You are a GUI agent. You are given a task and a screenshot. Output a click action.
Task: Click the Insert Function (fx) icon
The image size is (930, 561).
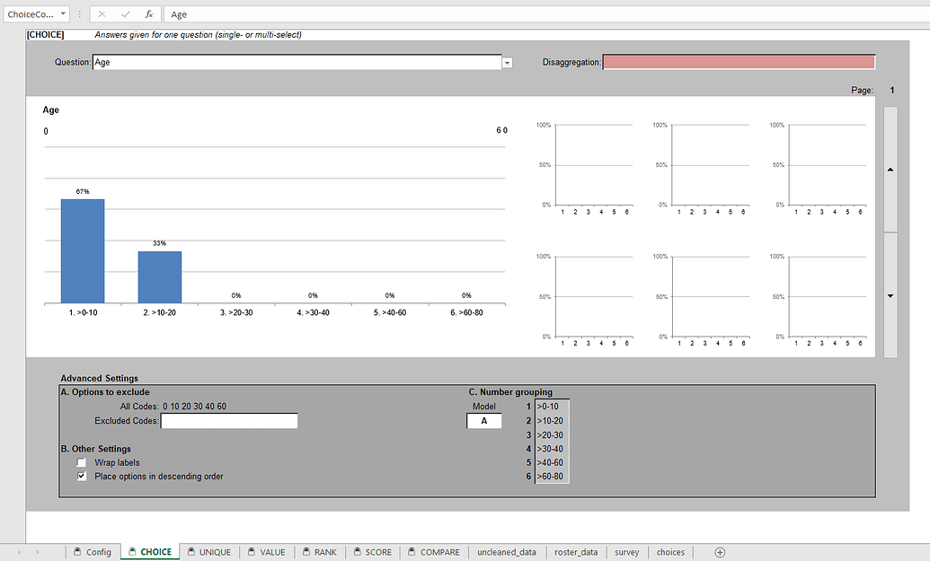coord(151,13)
